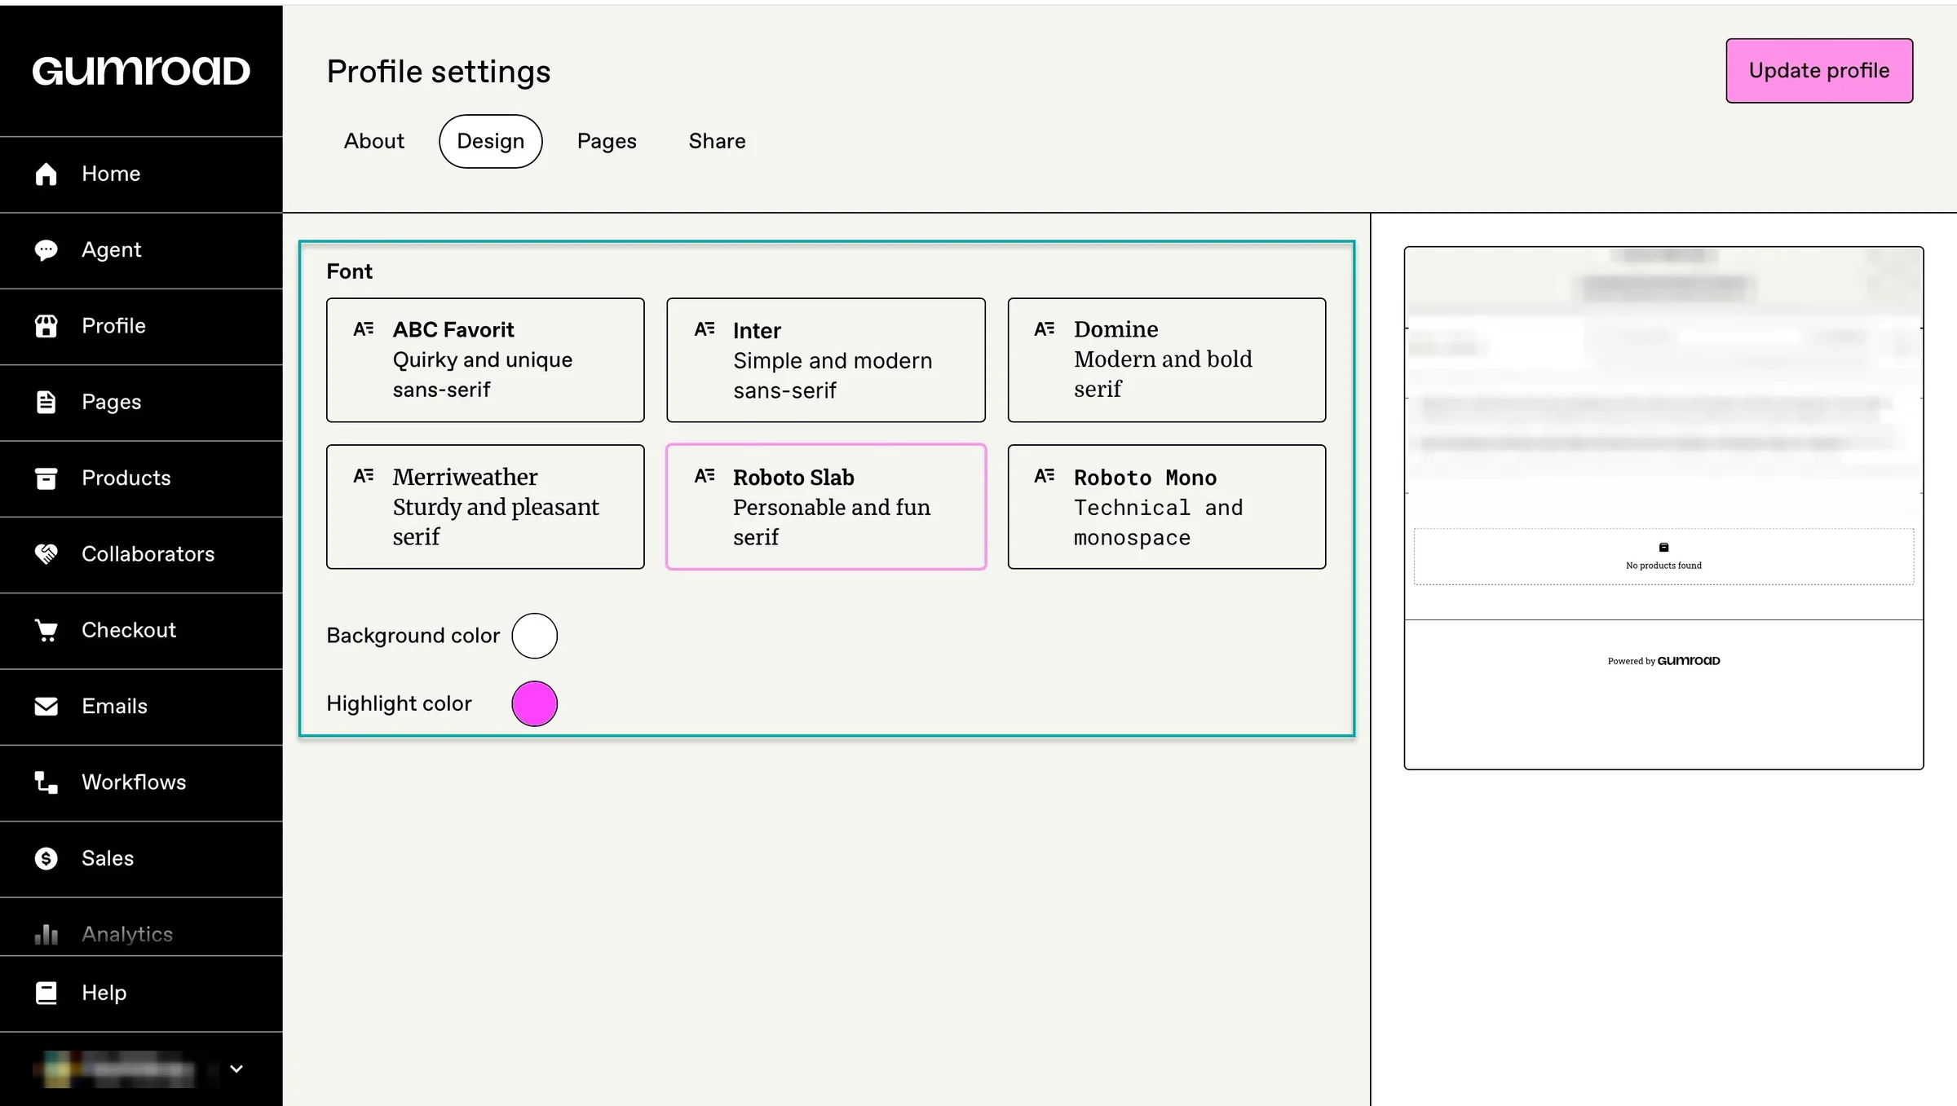
Task: Open Checkout in the sidebar
Action: click(141, 630)
